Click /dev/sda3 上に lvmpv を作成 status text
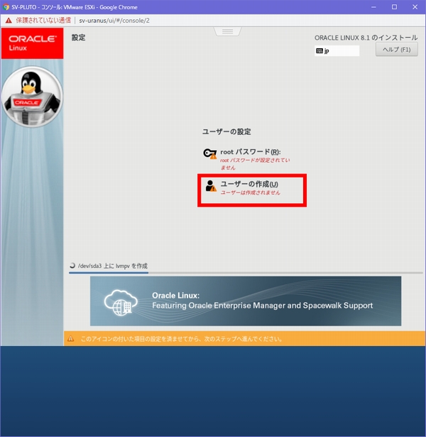Viewport: 426px width, 437px height. (112, 266)
